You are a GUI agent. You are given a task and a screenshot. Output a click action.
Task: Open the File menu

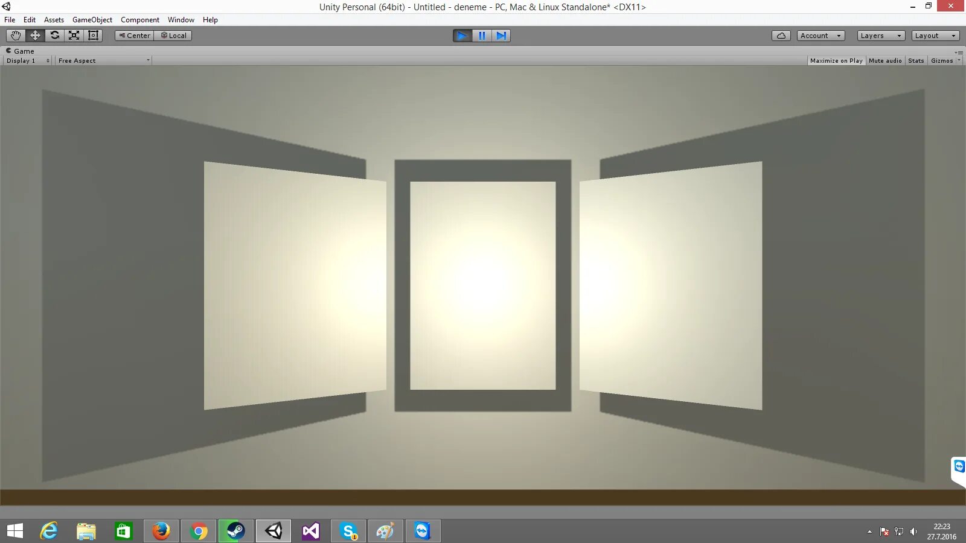[x=10, y=20]
